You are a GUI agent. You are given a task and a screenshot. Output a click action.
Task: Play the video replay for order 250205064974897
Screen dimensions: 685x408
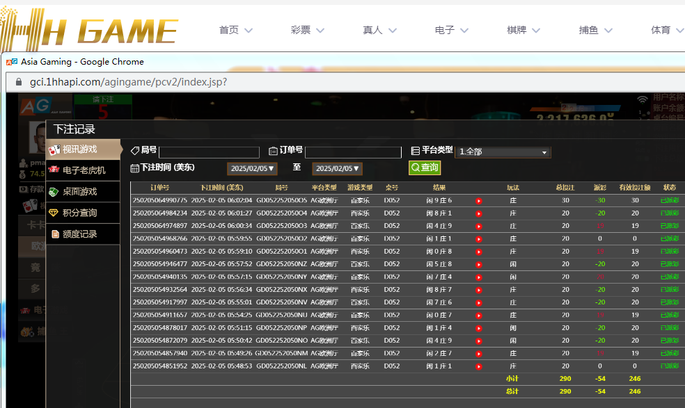(479, 226)
